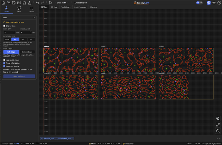
Task: Toggle SNAP in the status bar
Action: pyautogui.click(x=17, y=144)
